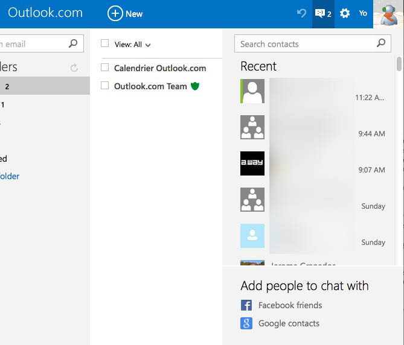Add Google contacts to chat
The width and height of the screenshot is (404, 345).
point(289,323)
